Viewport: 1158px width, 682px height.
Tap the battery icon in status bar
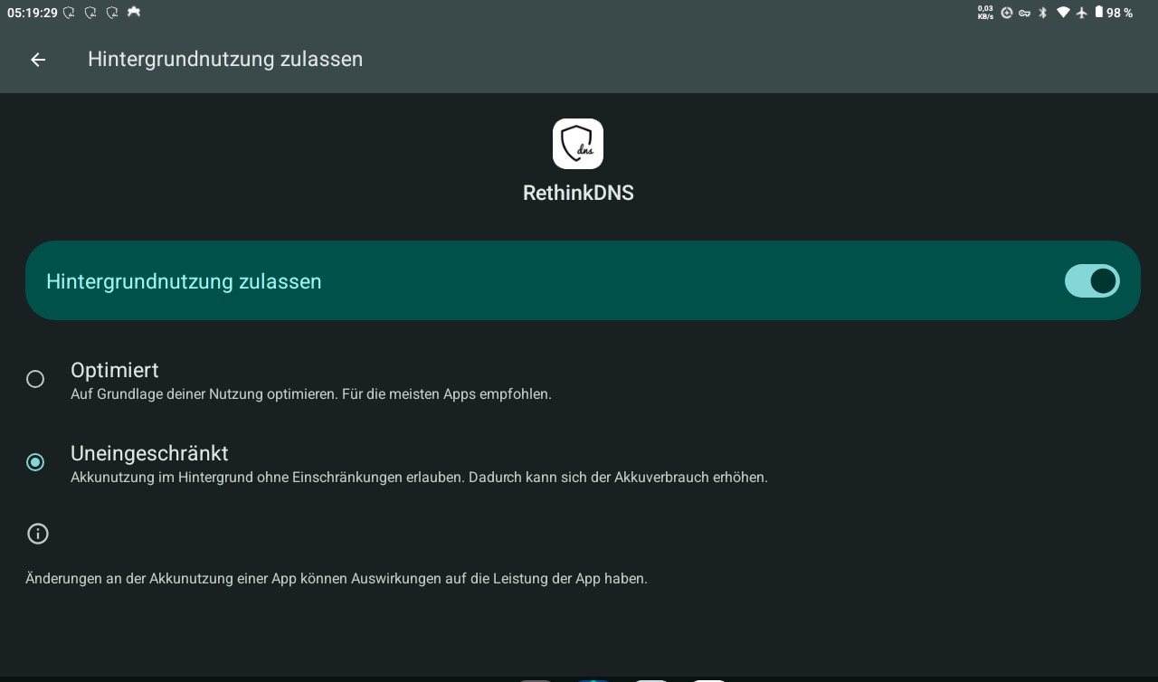(x=1098, y=13)
